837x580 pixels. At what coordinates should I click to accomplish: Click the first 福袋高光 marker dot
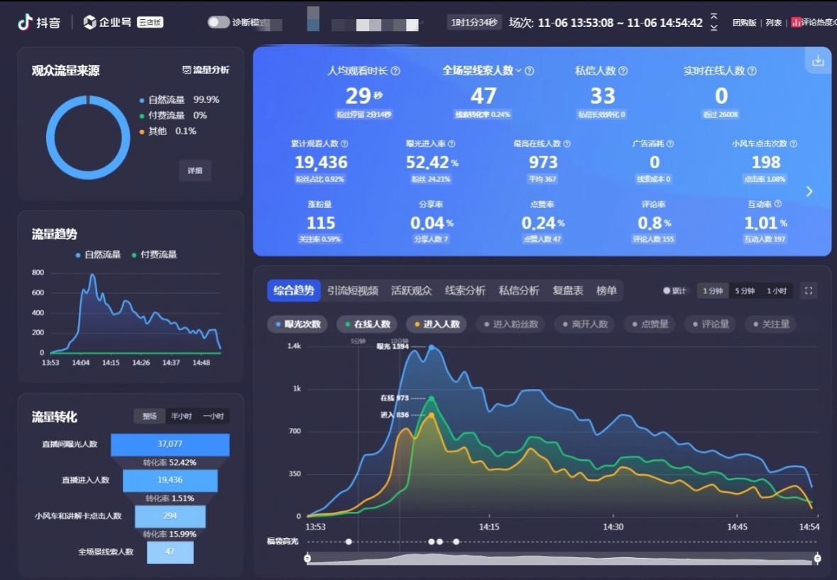click(x=349, y=542)
